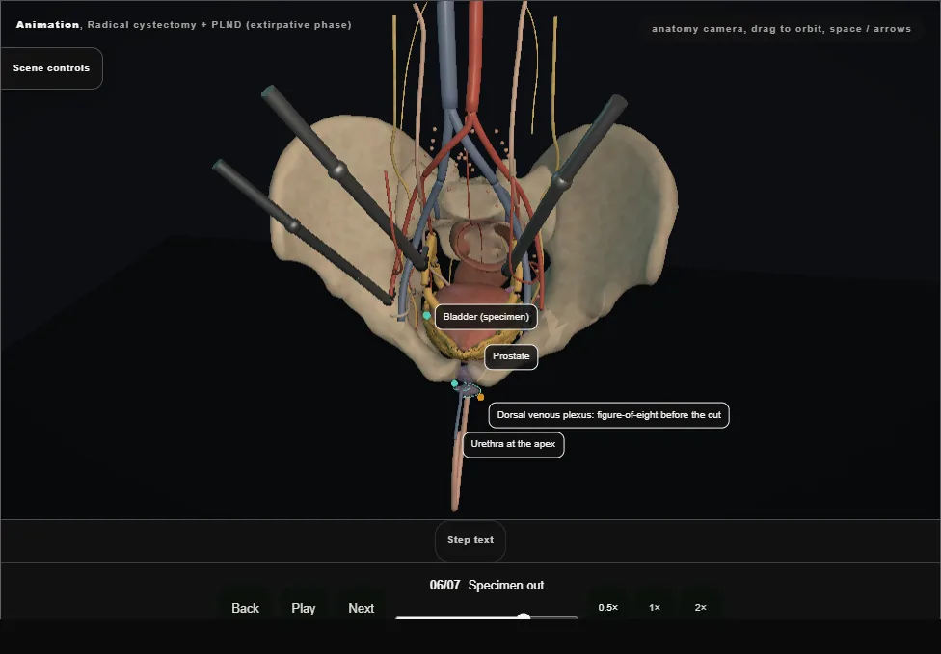
Task: Click the 06/07 Specimen out step title
Action: 487,585
